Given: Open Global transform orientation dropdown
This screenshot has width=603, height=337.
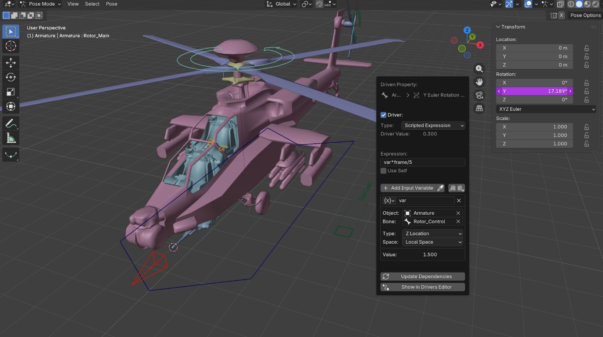Looking at the screenshot, I should click(x=281, y=4).
